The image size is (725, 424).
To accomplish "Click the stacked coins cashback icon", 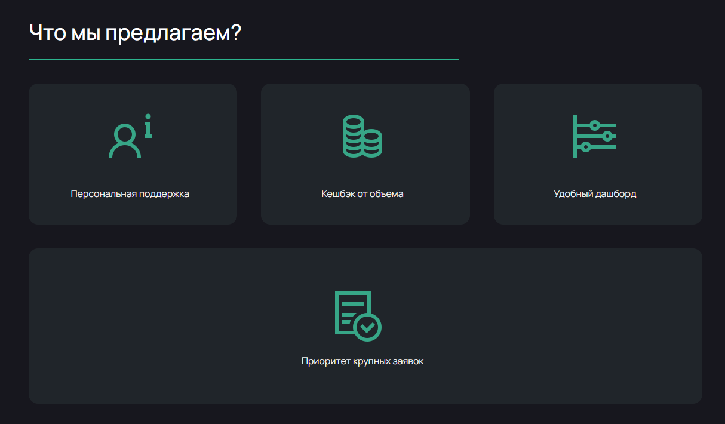I will [x=362, y=136].
